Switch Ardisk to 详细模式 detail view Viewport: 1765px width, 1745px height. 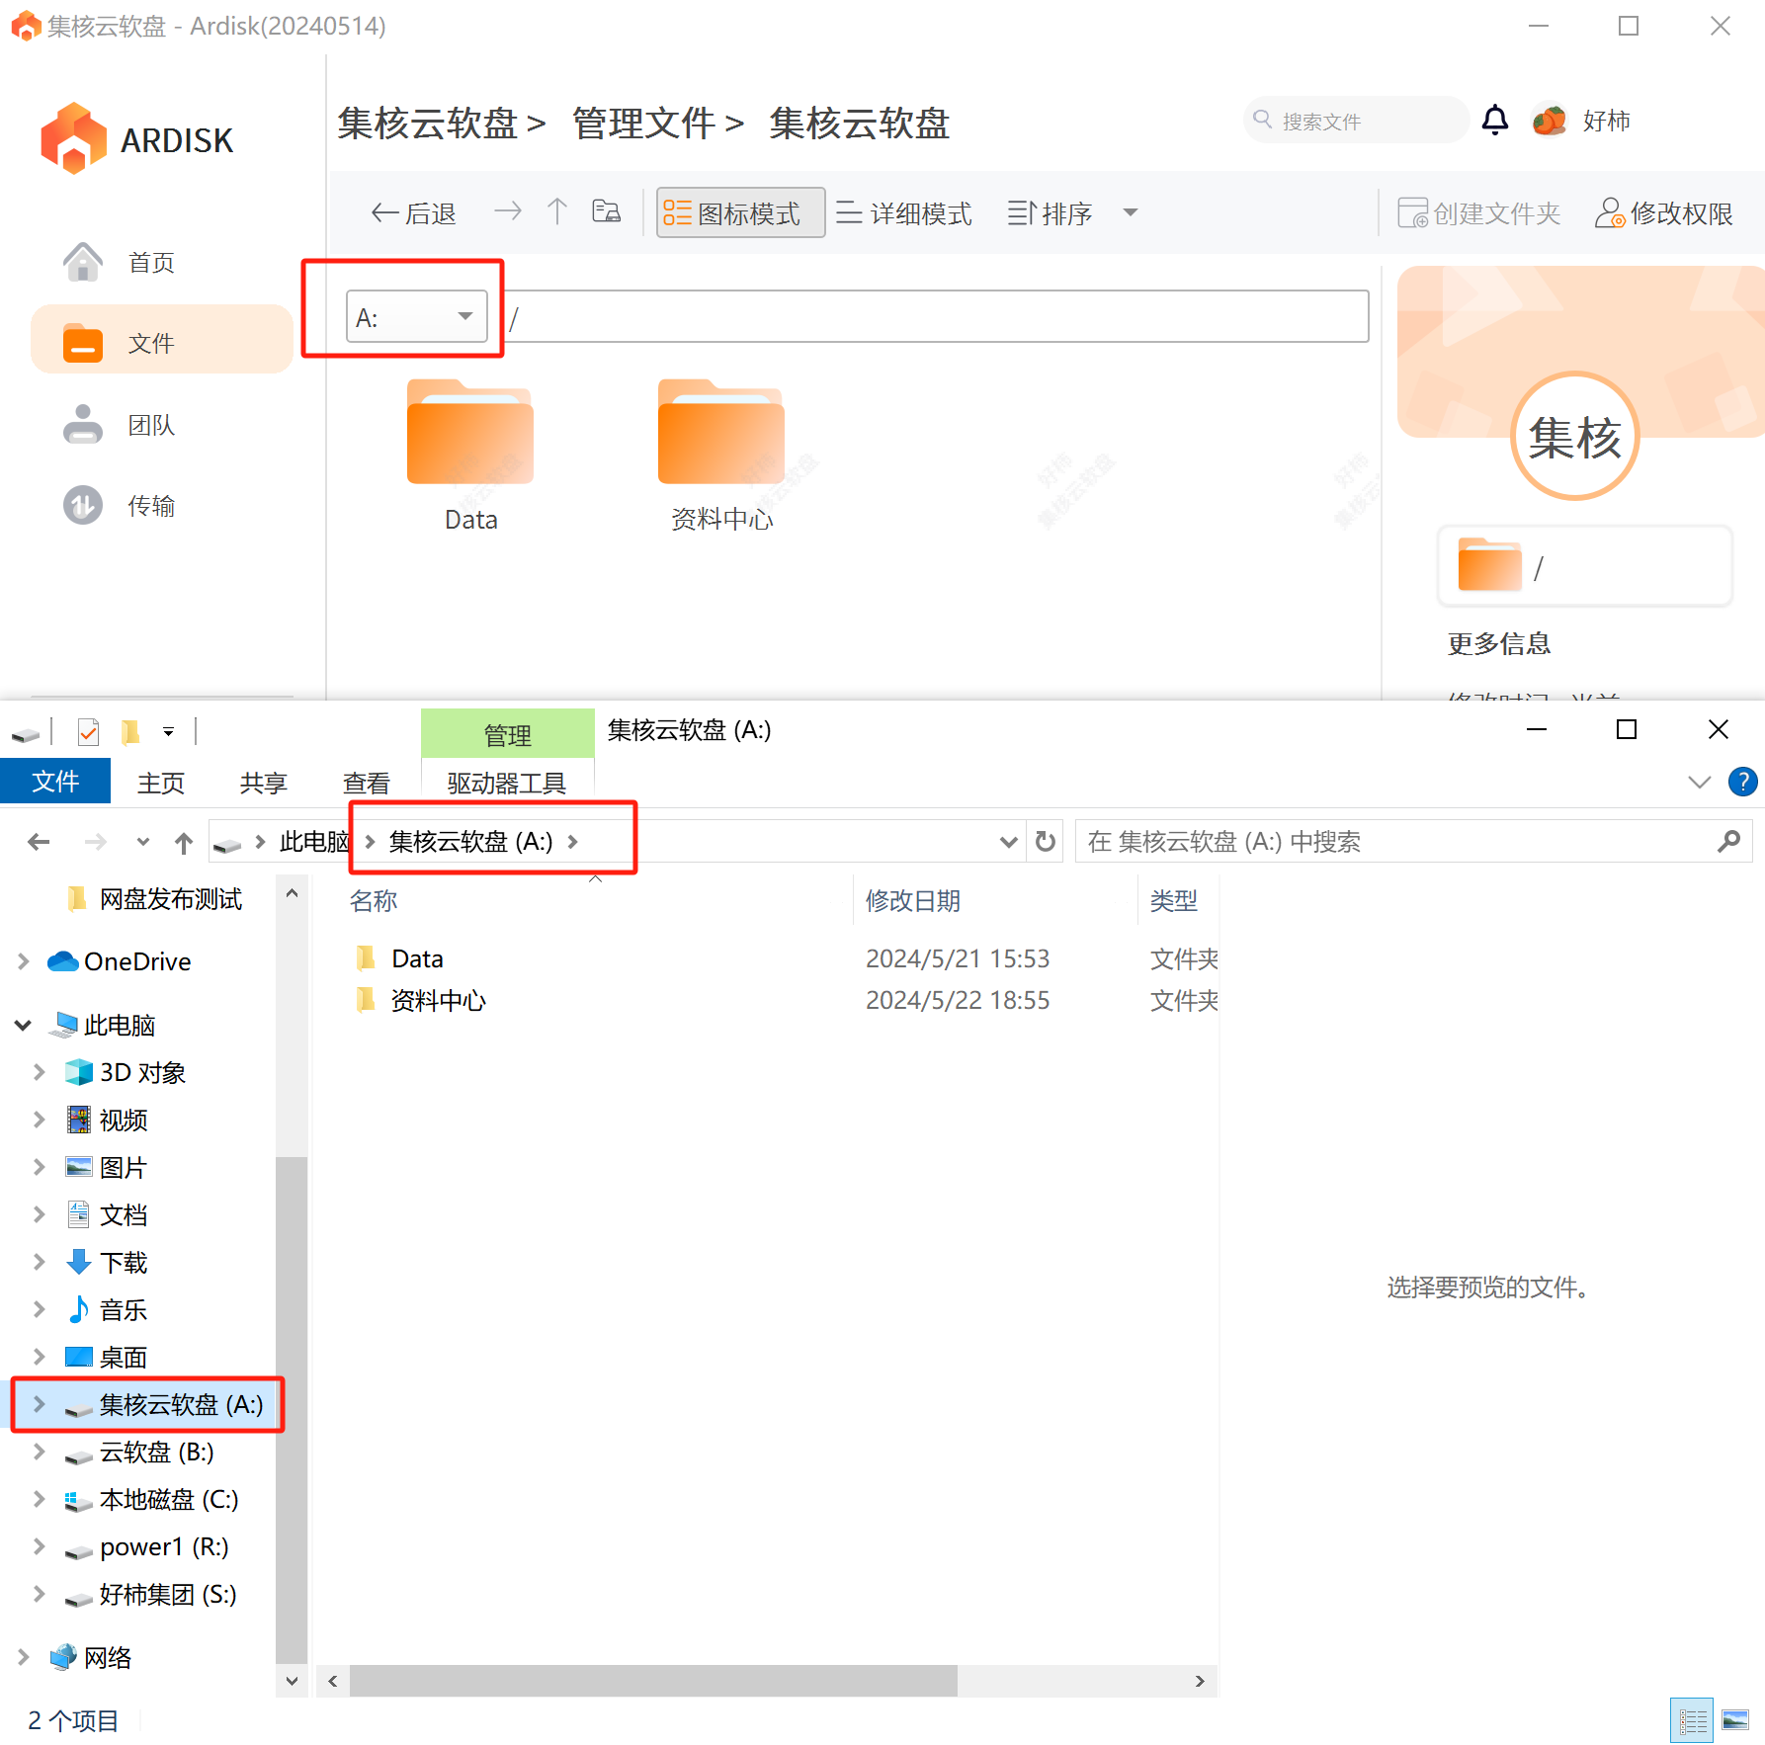(x=904, y=212)
